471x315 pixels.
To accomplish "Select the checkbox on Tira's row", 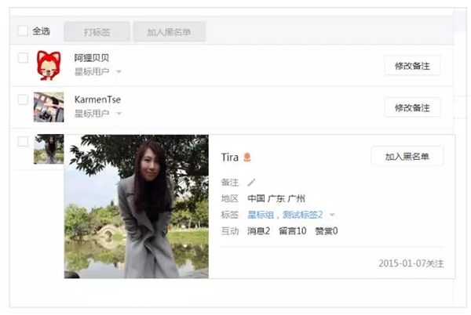I will point(23,142).
